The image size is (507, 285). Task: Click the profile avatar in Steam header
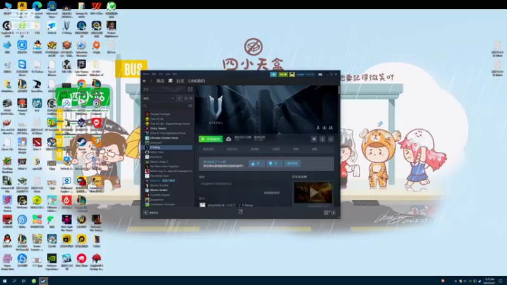point(292,74)
